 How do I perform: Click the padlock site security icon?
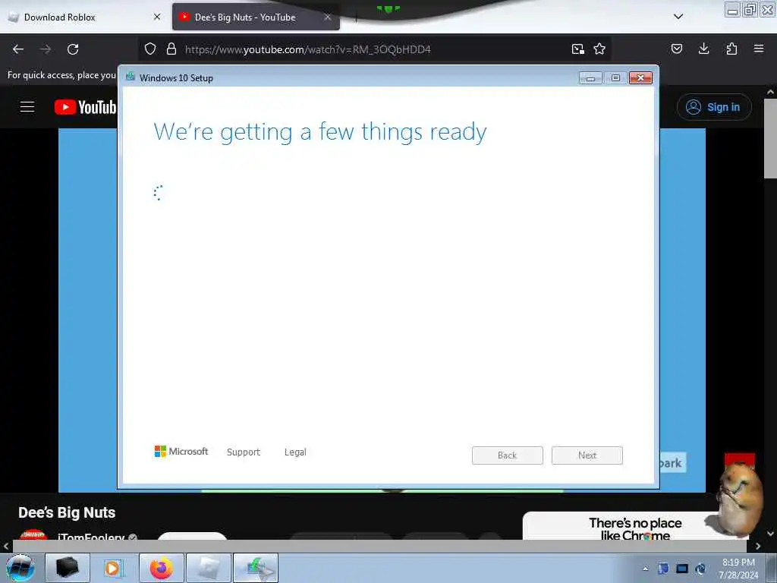pos(171,49)
